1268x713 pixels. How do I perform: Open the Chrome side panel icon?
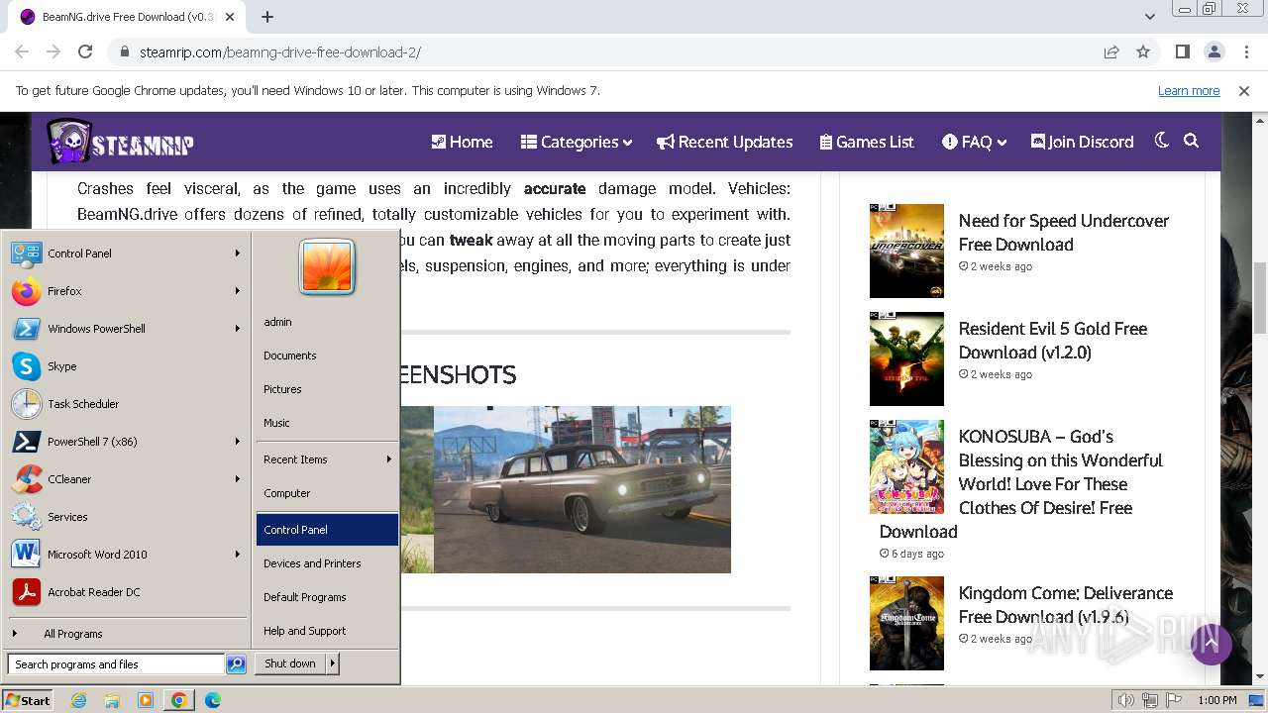click(1182, 51)
